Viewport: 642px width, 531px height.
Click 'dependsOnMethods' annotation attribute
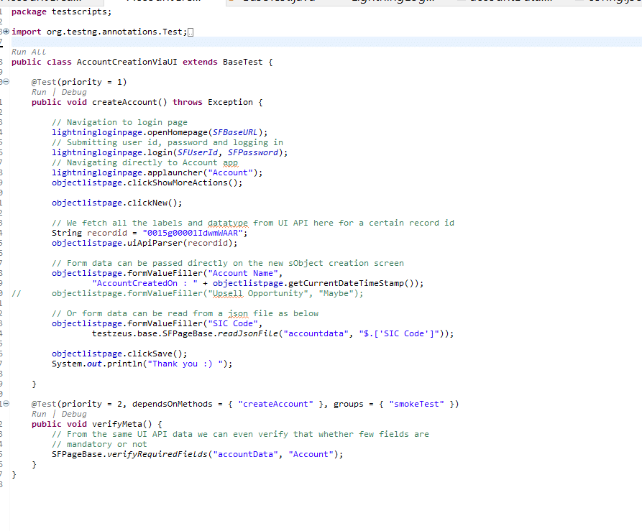click(x=173, y=405)
